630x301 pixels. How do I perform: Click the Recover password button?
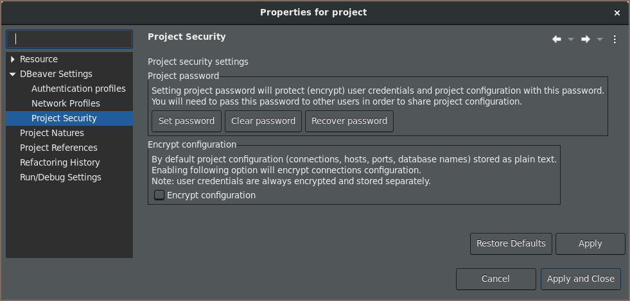click(349, 121)
